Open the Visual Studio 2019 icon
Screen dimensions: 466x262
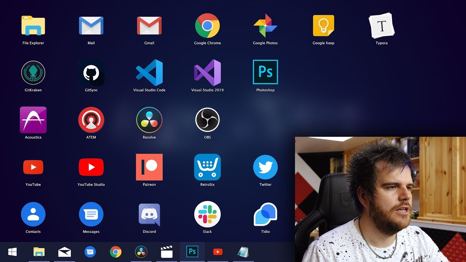[x=207, y=73]
